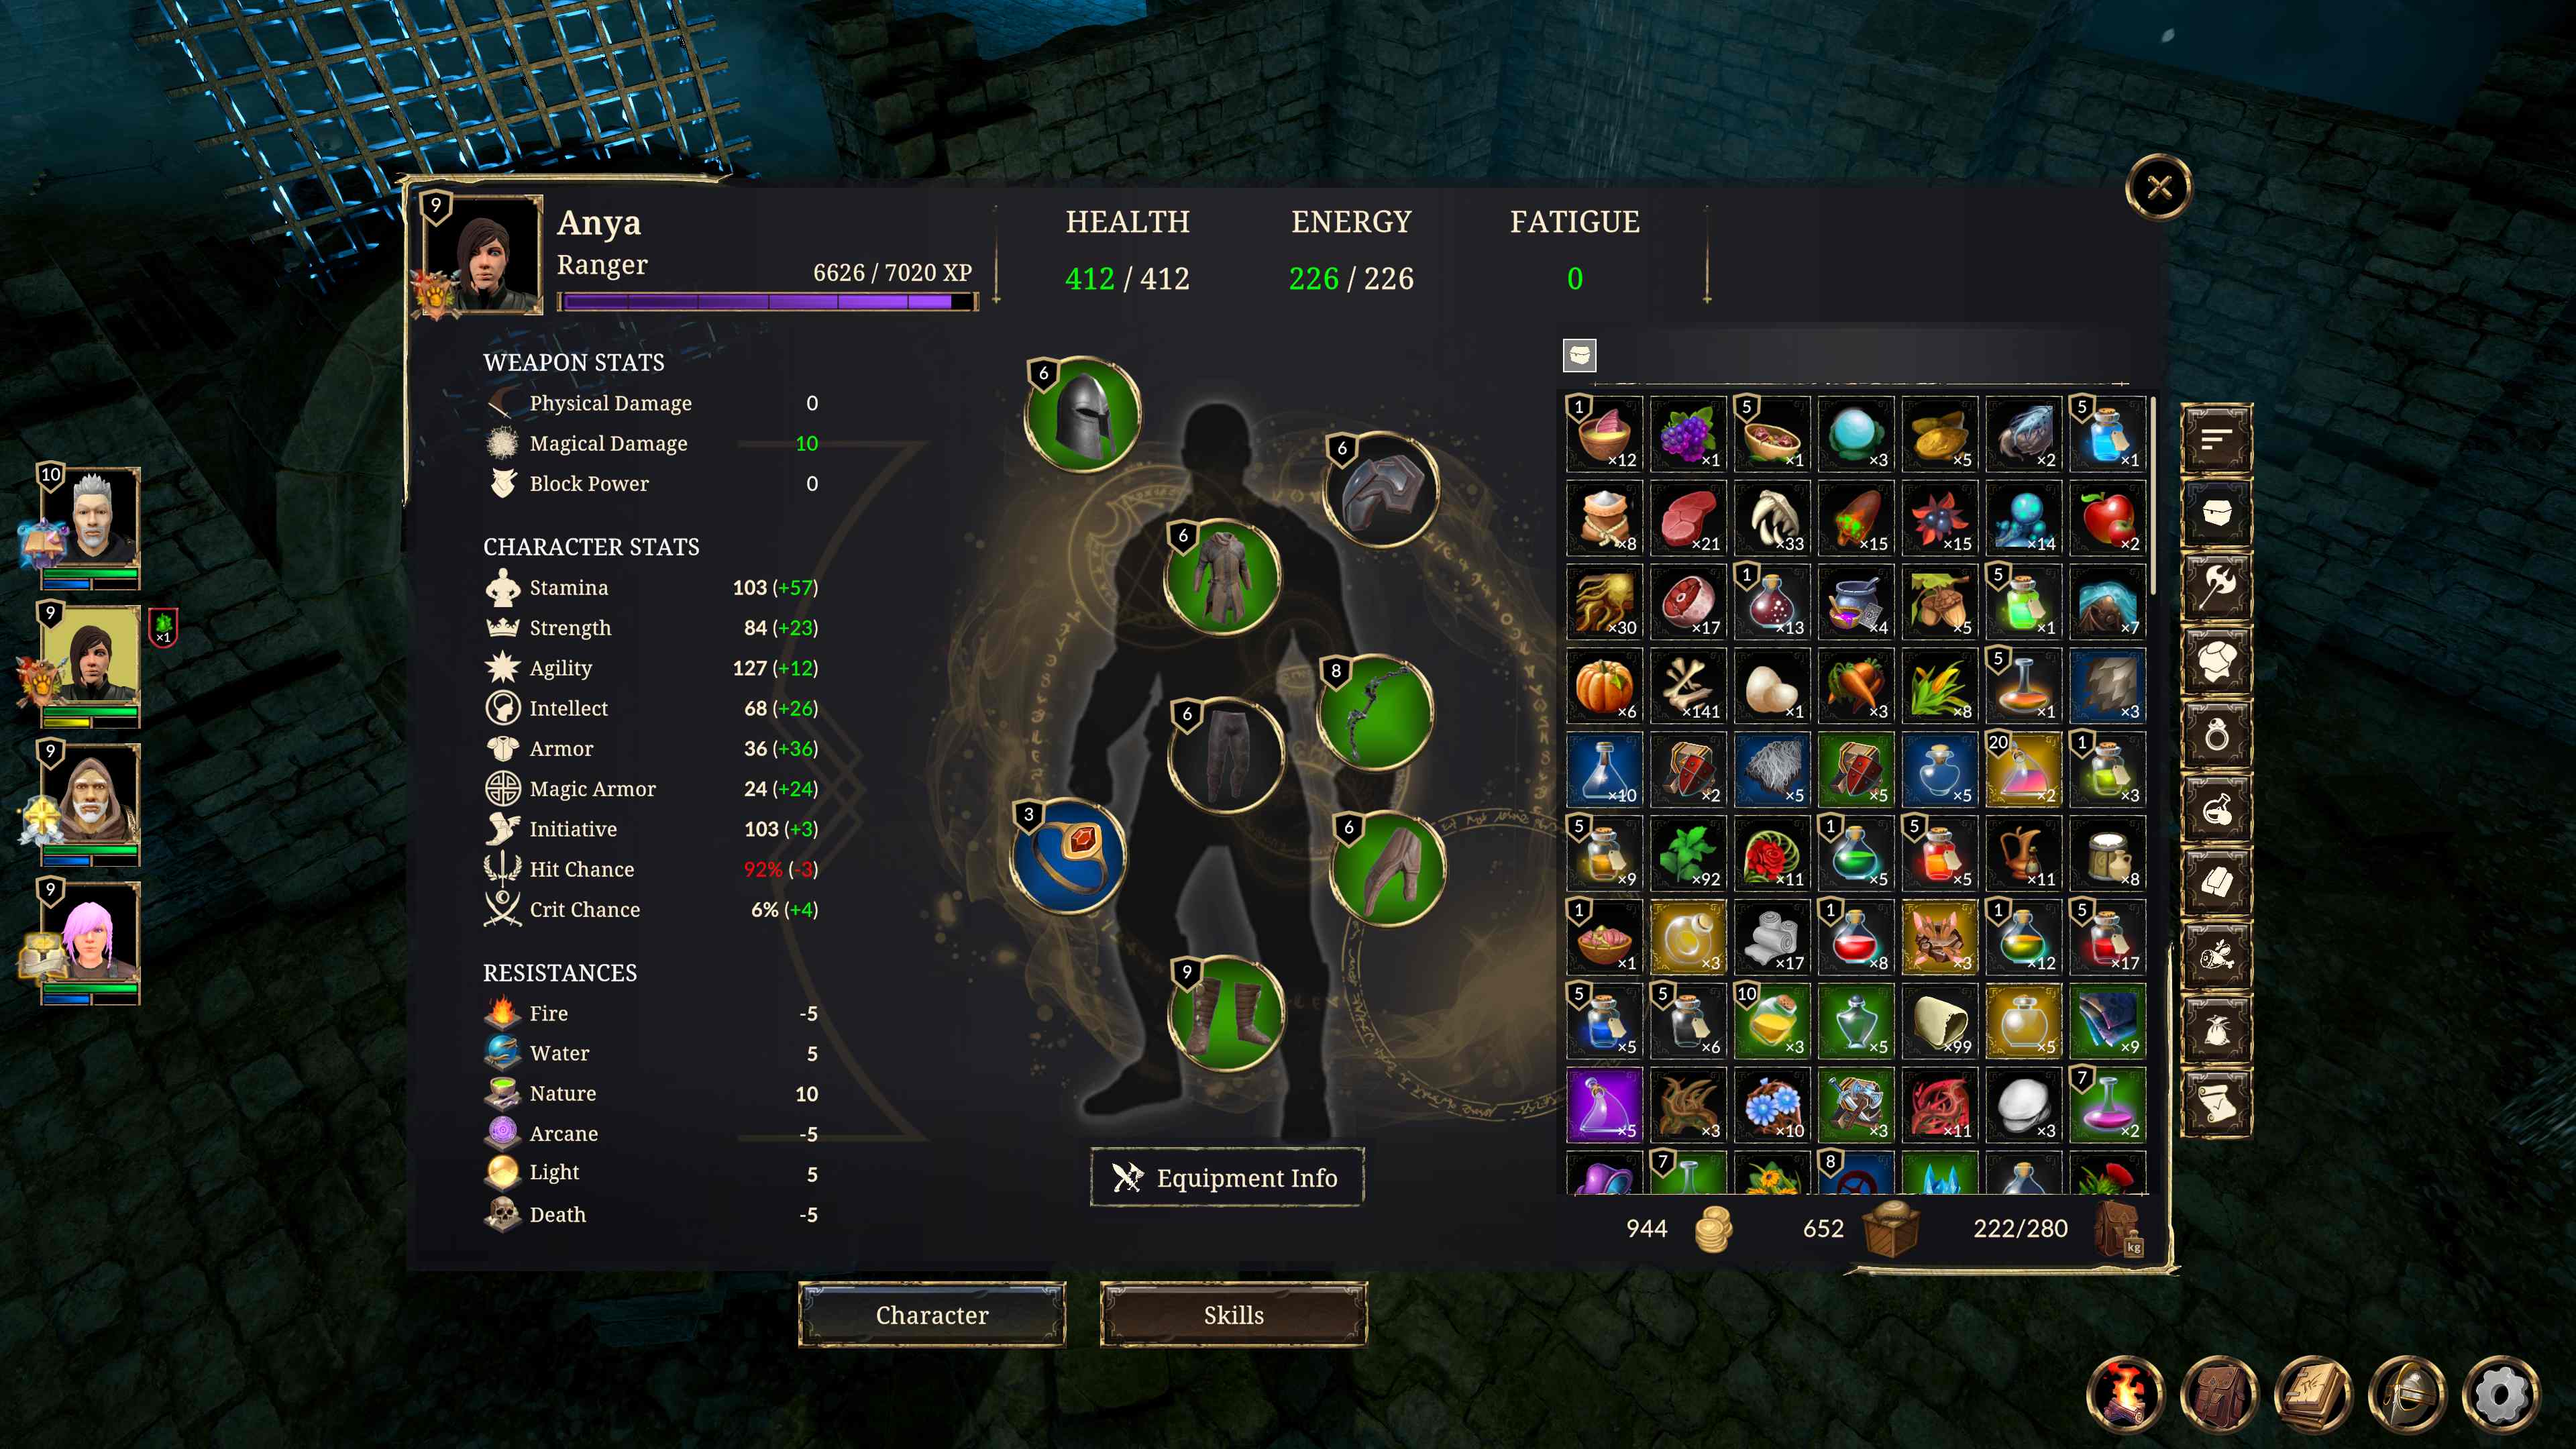Open the inventory sort options
This screenshot has width=2576, height=1449.
(2216, 439)
